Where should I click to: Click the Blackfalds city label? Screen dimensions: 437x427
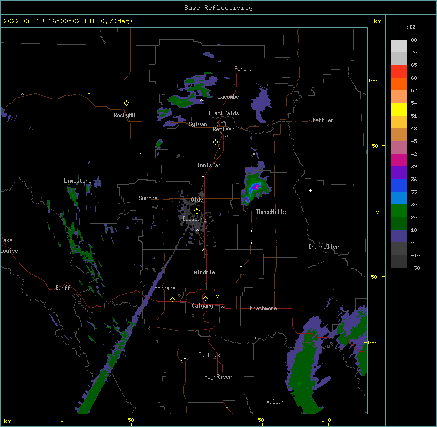point(224,113)
